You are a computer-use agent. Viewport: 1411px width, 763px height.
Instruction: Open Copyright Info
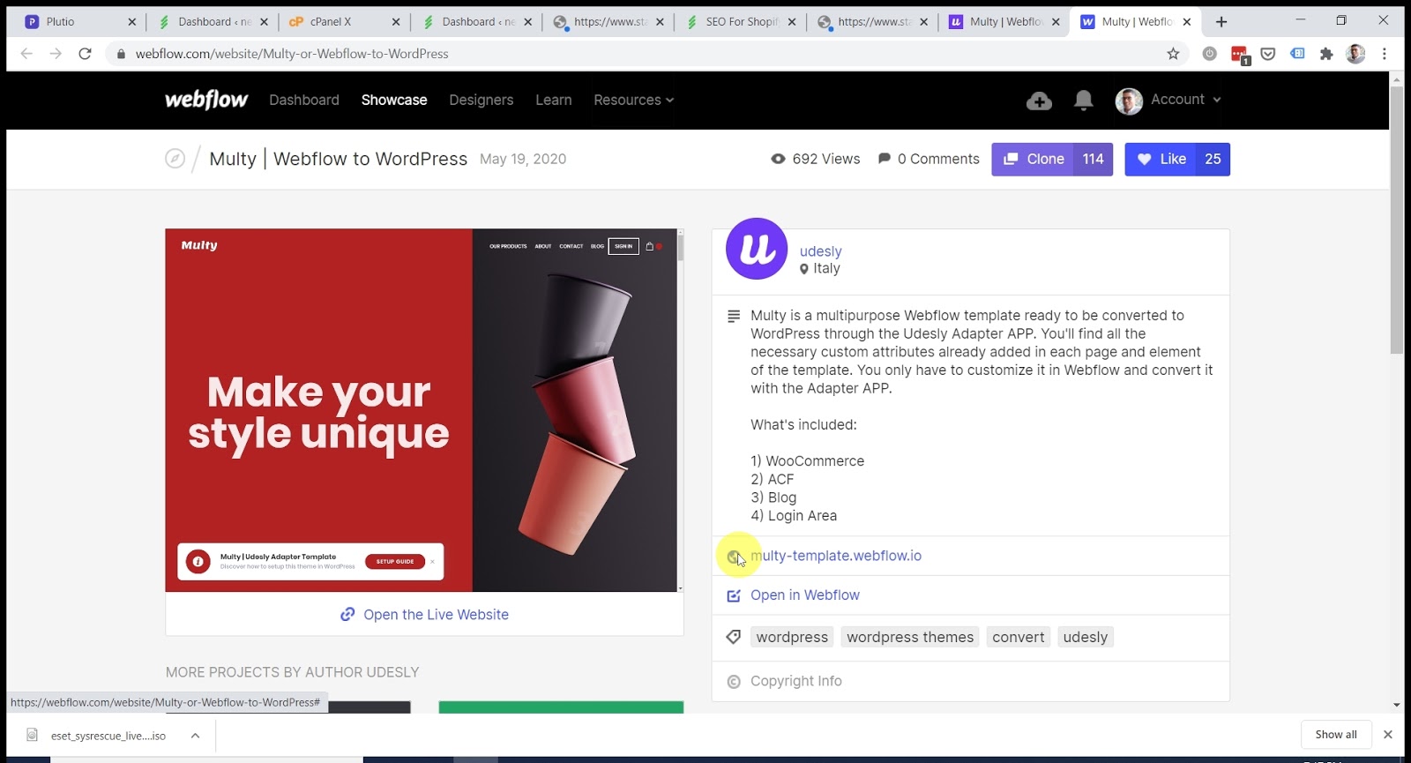point(796,681)
